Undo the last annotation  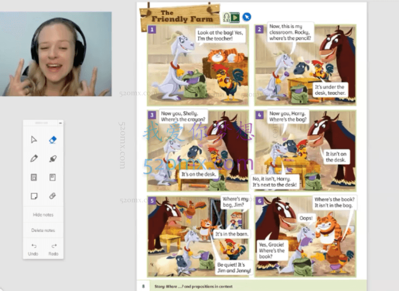click(x=33, y=249)
